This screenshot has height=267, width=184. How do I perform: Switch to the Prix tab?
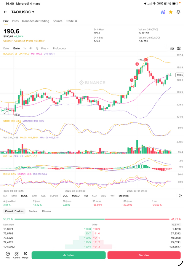tap(6, 21)
